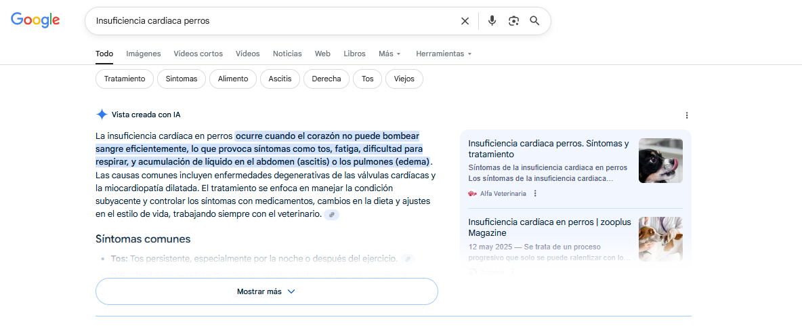The height and width of the screenshot is (328, 802).
Task: Expand the AI overview with Mostrar más
Action: pyautogui.click(x=266, y=291)
